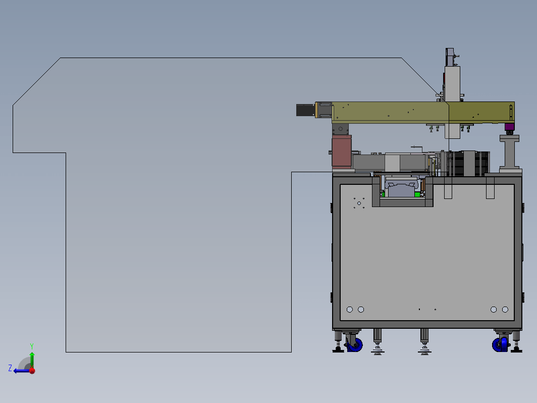The height and width of the screenshot is (403, 537).
Task: Select the olive-green horizontal gantry beam
Action: (423, 112)
